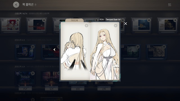The image size is (180, 101).
Task: Open the Mirror Wars content pack
Action: (x=25, y=79)
